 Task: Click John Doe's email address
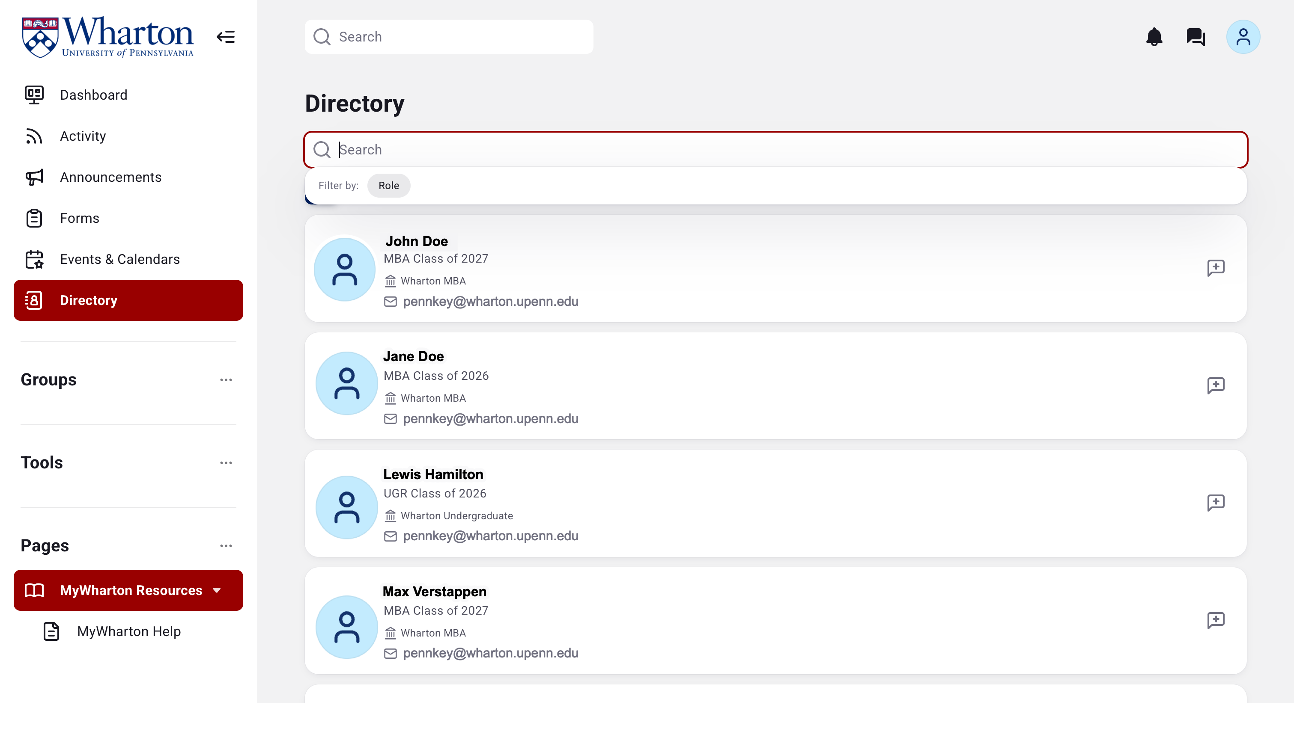pyautogui.click(x=490, y=302)
